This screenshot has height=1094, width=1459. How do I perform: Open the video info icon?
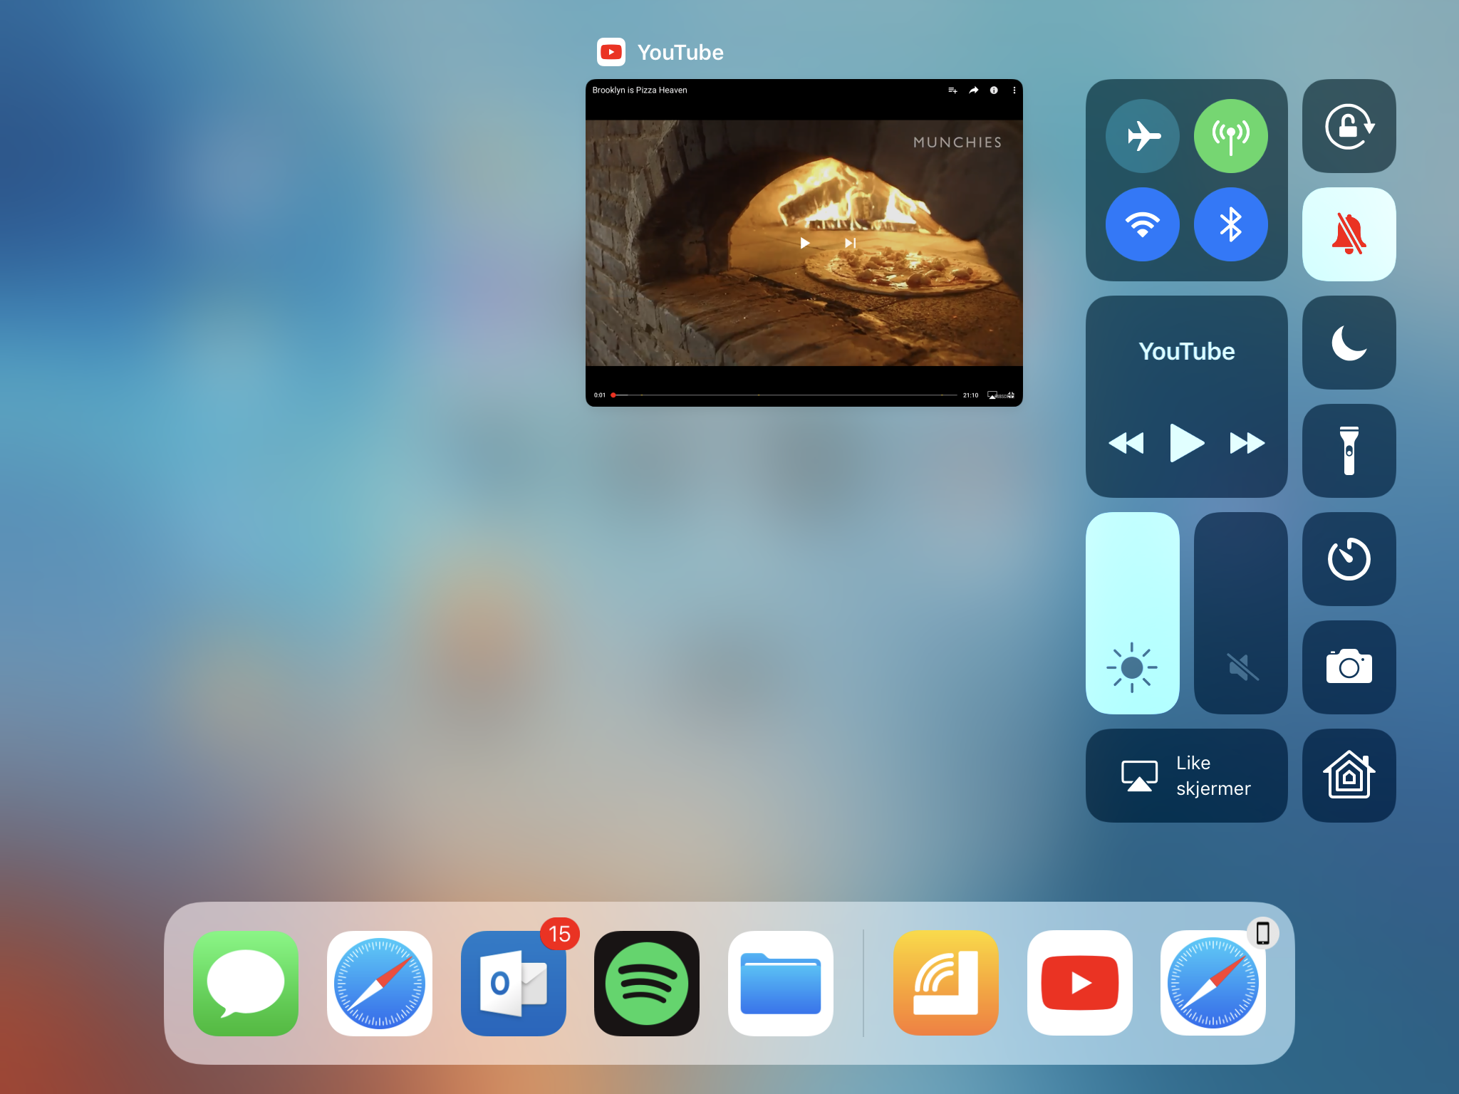[994, 90]
